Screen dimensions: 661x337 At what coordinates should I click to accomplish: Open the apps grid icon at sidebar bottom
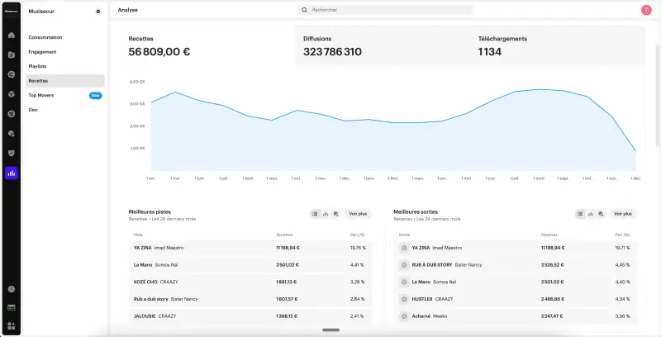pos(12,326)
